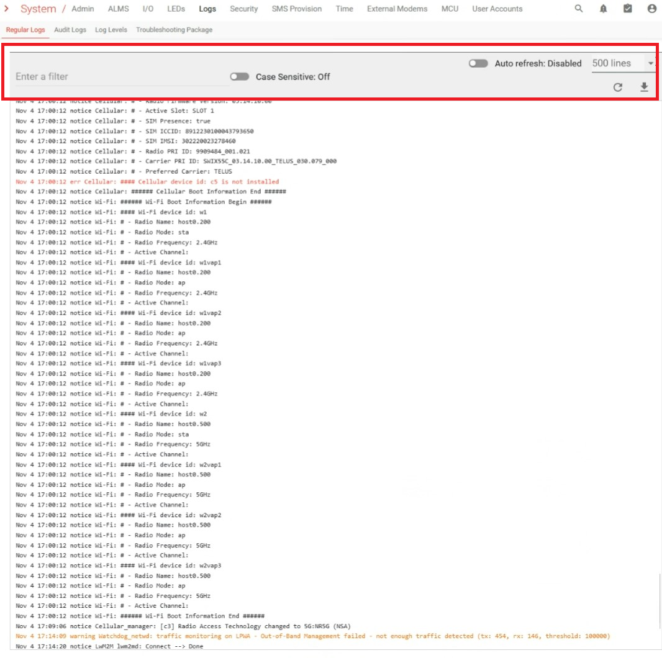Click the search magnifier icon
The height and width of the screenshot is (658, 662).
(579, 9)
